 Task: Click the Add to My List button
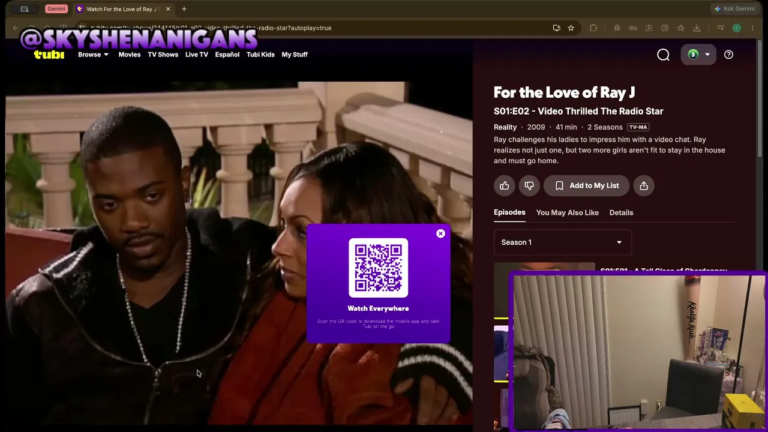click(586, 185)
